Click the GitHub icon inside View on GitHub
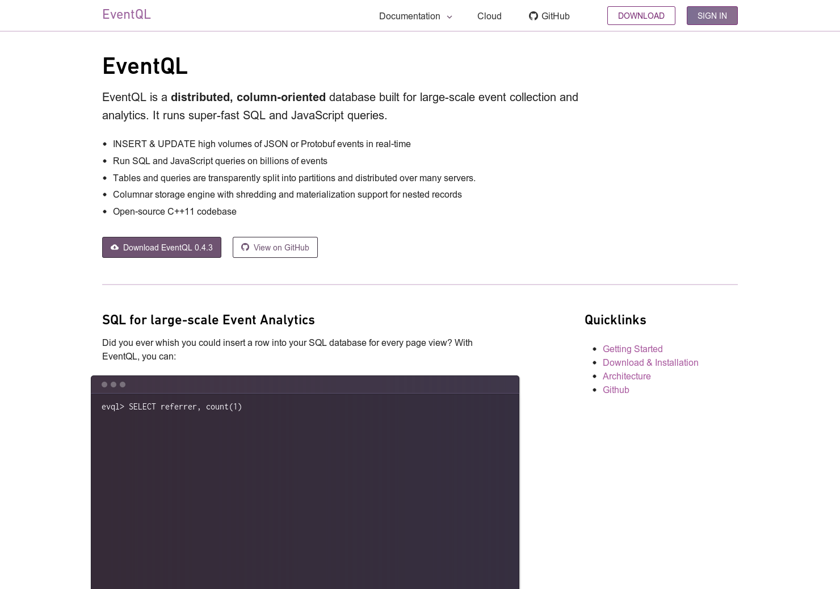The image size is (840, 589). click(245, 247)
